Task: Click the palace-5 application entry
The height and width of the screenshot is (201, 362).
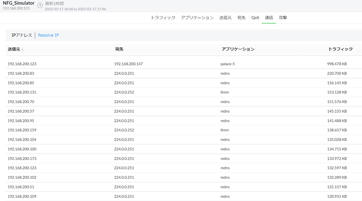Action: [227, 64]
